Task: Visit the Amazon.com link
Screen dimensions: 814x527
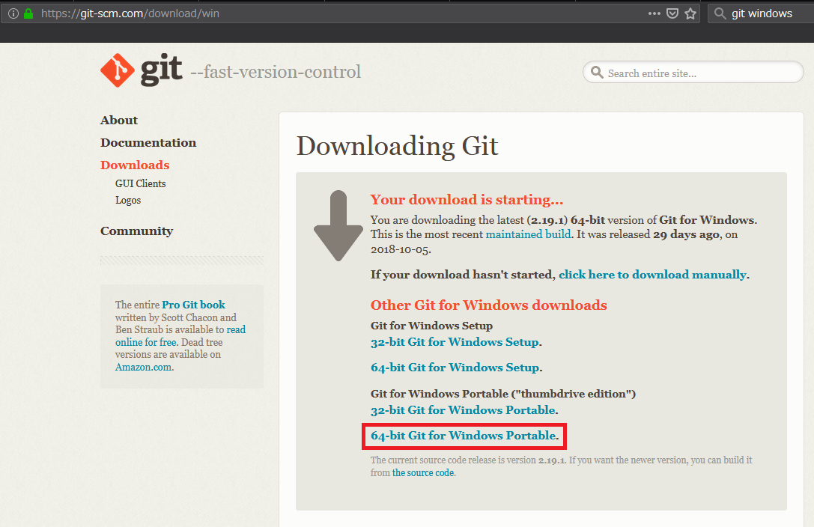Action: click(x=144, y=367)
